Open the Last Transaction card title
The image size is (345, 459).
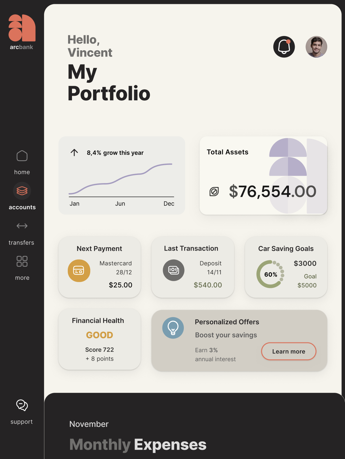click(x=191, y=248)
